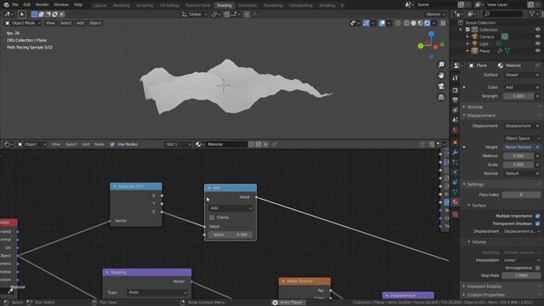The width and height of the screenshot is (544, 306).
Task: Adjust Add node Value 0.500 field
Action: tap(230, 235)
